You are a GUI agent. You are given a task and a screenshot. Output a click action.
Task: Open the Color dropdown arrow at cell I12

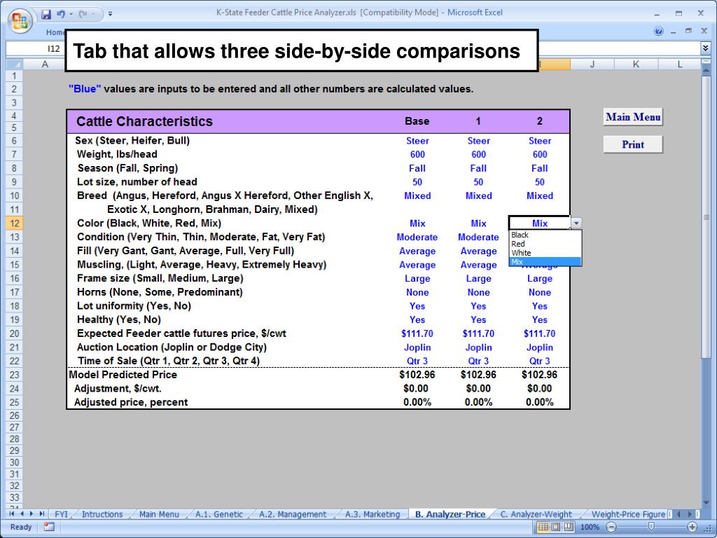tap(576, 223)
